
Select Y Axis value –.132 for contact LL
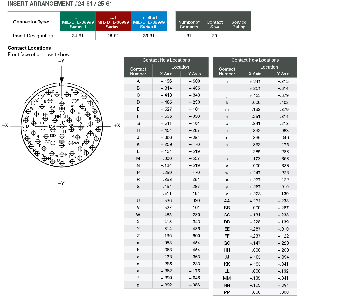[x=283, y=271]
